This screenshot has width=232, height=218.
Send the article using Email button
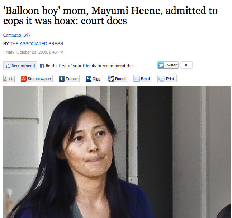click(x=143, y=79)
